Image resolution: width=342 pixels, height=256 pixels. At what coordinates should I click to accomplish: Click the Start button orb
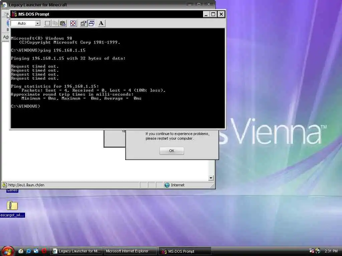tap(8, 251)
